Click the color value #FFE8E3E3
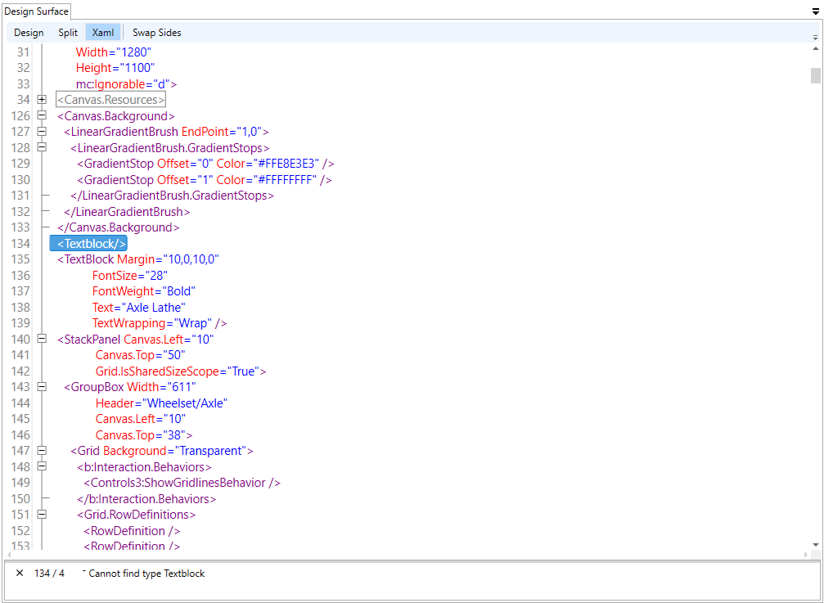This screenshot has height=603, width=824. 288,164
